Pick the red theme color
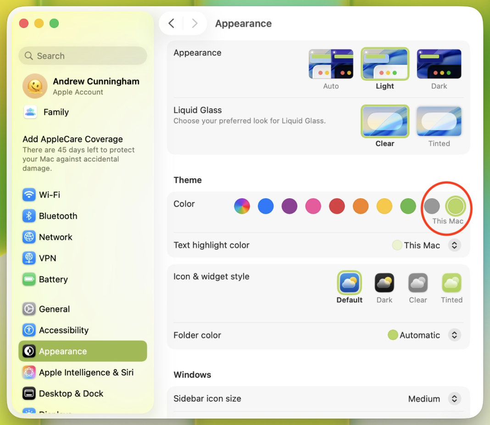Image resolution: width=490 pixels, height=425 pixels. click(337, 206)
